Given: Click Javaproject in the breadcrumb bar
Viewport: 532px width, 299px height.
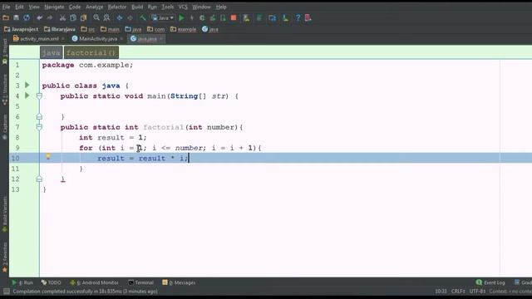Looking at the screenshot, I should (22, 29).
